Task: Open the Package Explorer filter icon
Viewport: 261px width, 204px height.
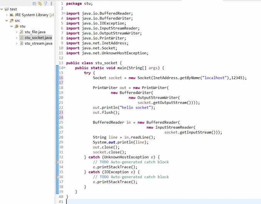Action: click(45, 3)
